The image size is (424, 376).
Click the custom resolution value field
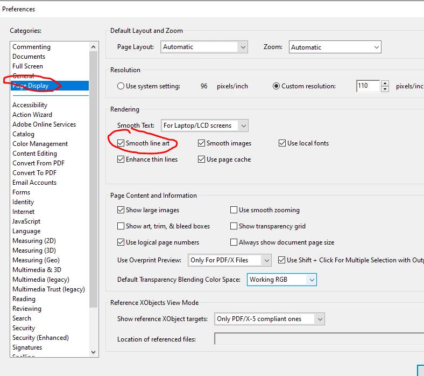(368, 86)
